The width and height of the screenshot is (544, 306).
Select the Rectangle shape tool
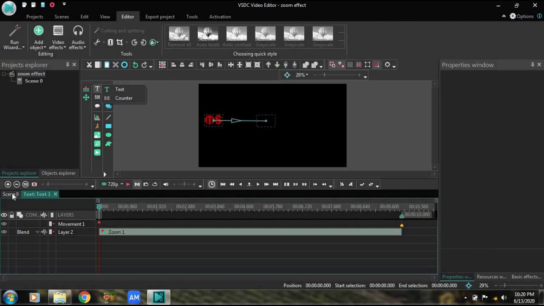[x=108, y=126]
